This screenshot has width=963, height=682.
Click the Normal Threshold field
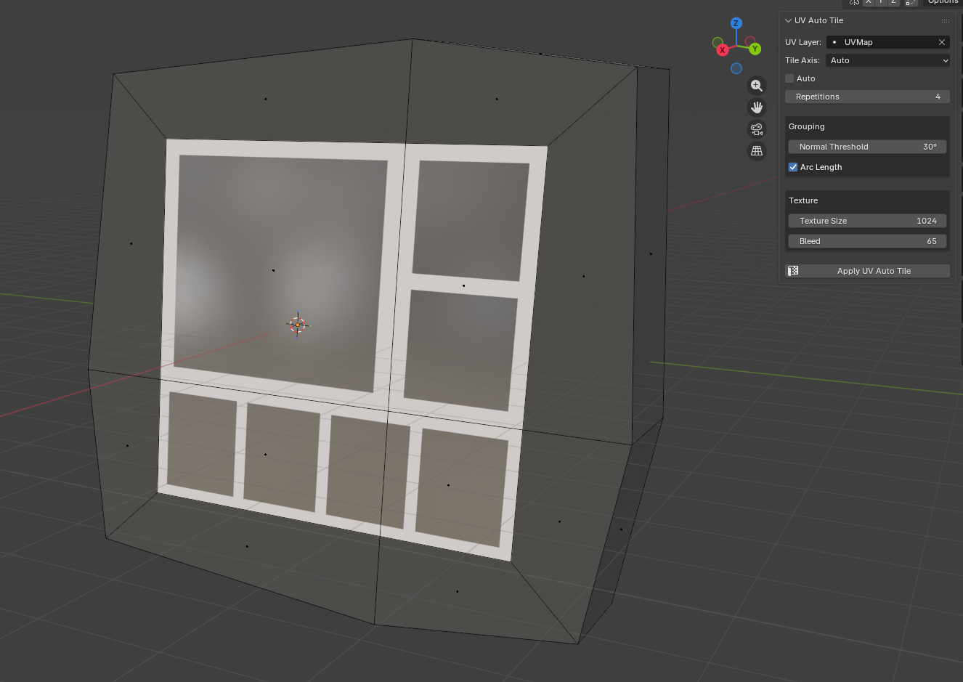tap(868, 147)
